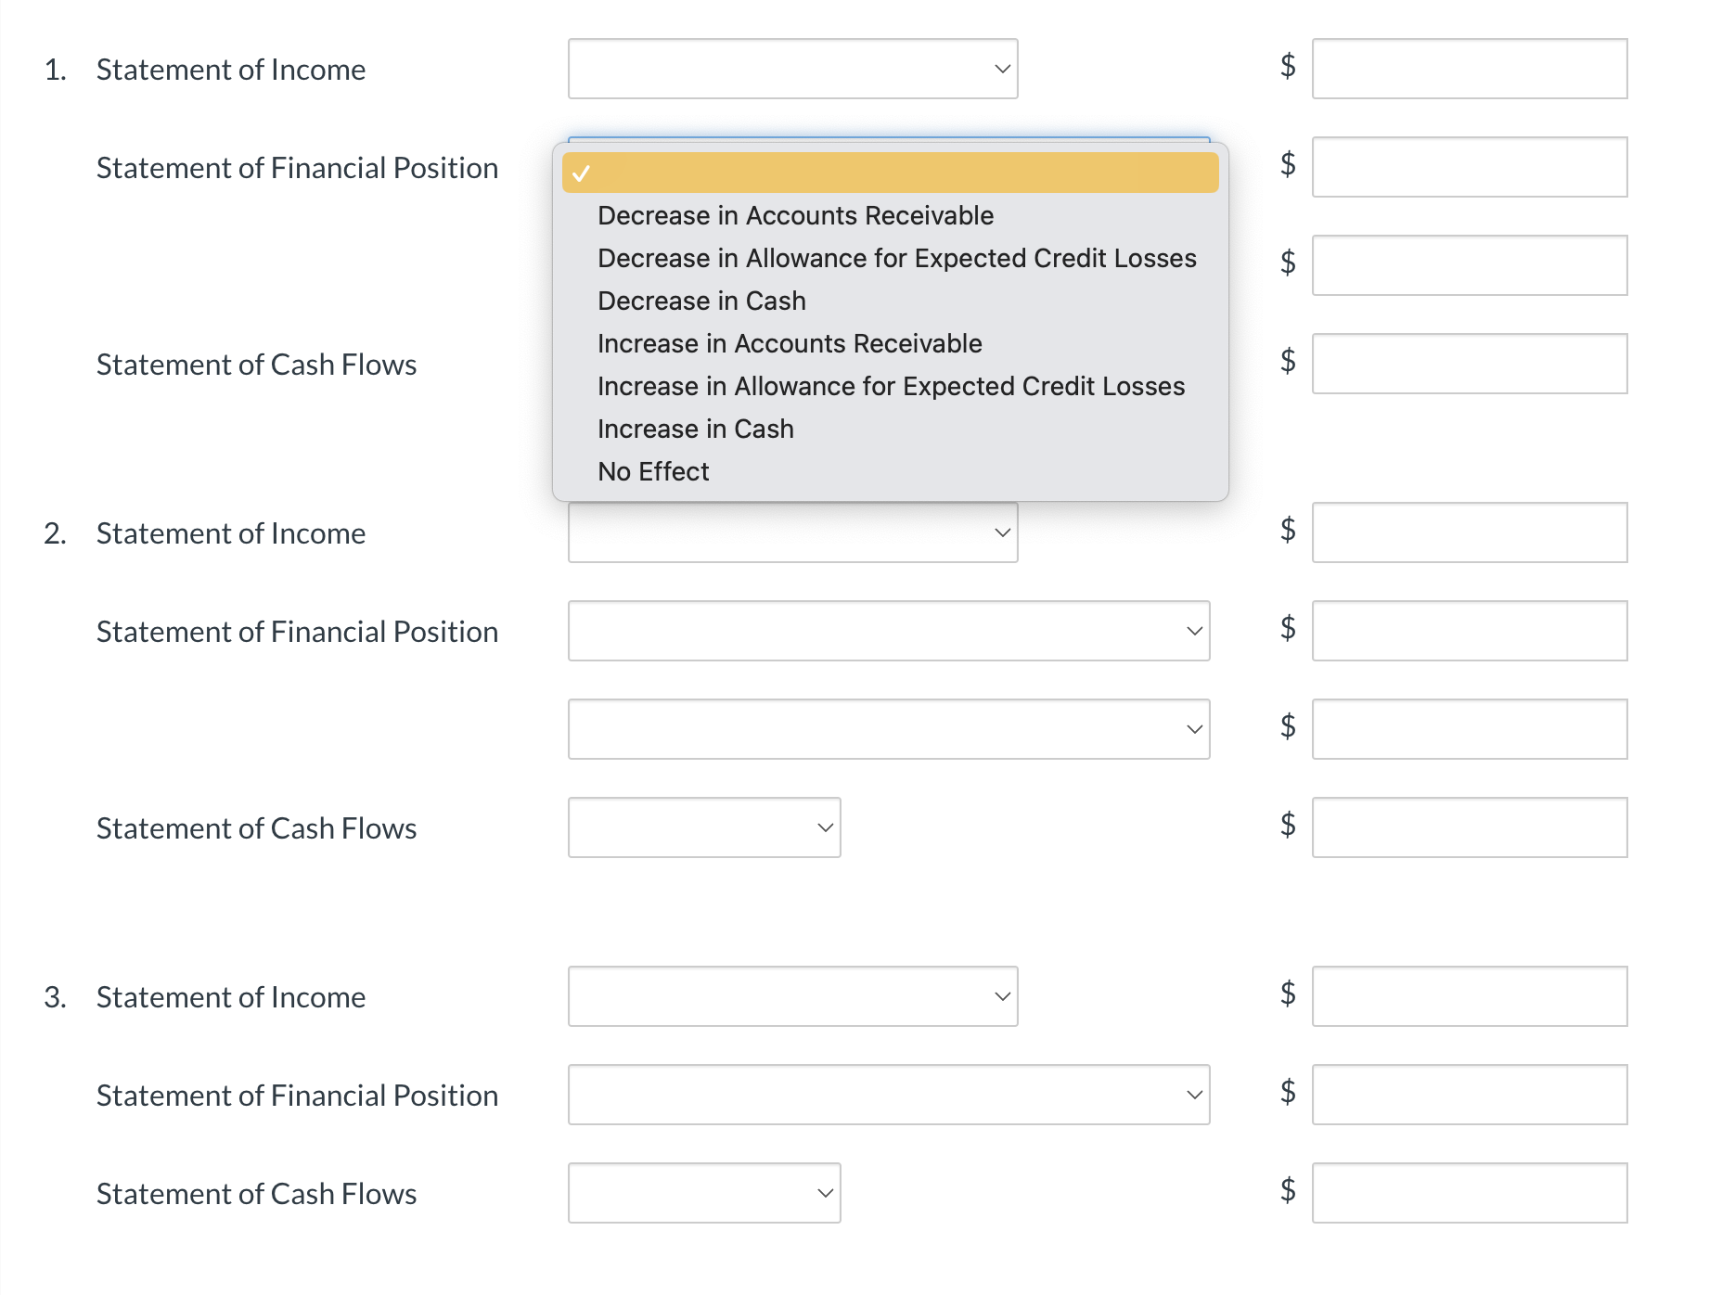1722x1295 pixels.
Task: Expand the Statement of Financial Position dropdown under item 3
Action: click(889, 1095)
